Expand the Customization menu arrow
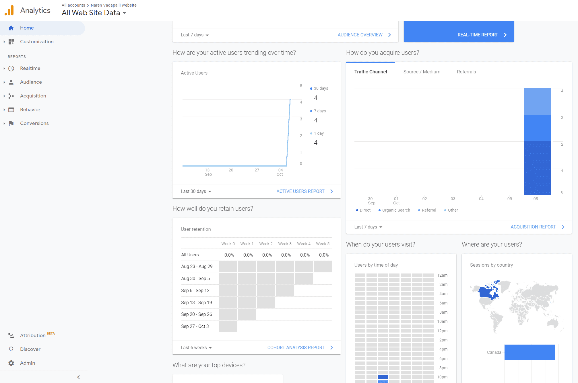This screenshot has width=578, height=383. click(x=4, y=42)
